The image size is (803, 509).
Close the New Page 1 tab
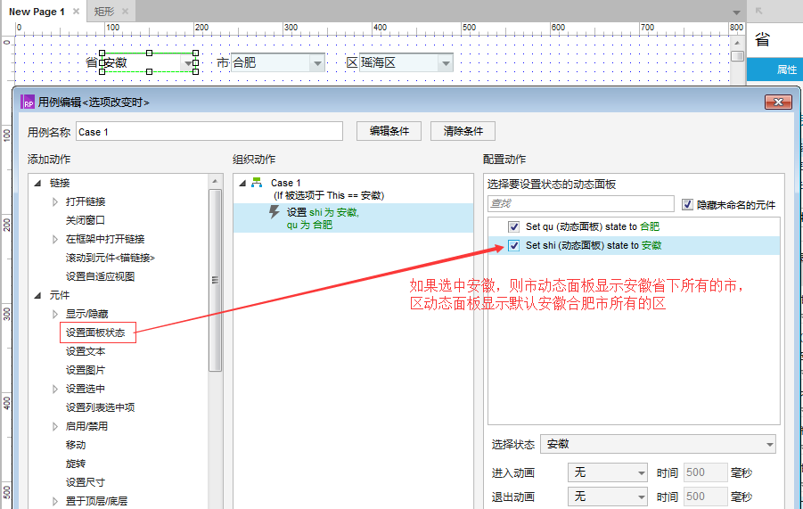point(76,12)
